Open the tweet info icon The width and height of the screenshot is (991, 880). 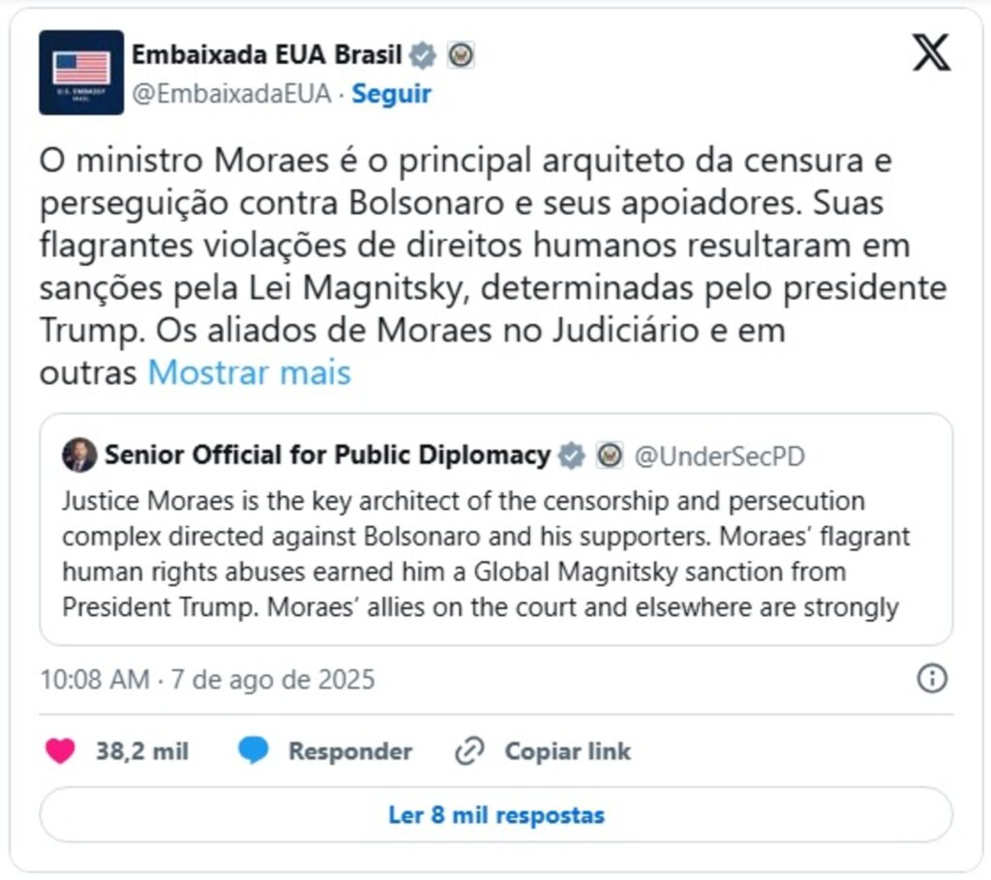[931, 679]
